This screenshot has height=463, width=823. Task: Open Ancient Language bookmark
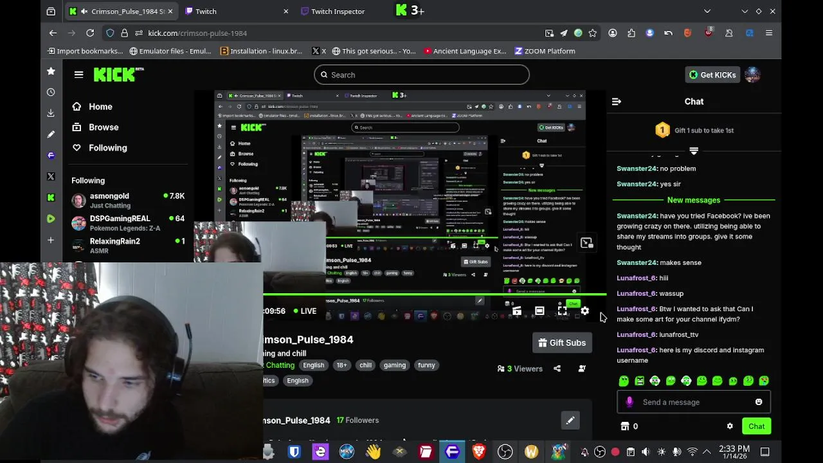click(x=465, y=51)
